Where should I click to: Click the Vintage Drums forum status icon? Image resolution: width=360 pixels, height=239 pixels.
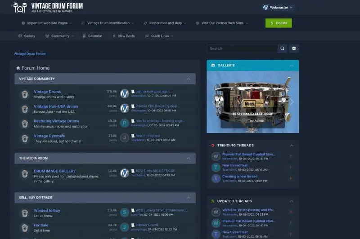click(25, 94)
